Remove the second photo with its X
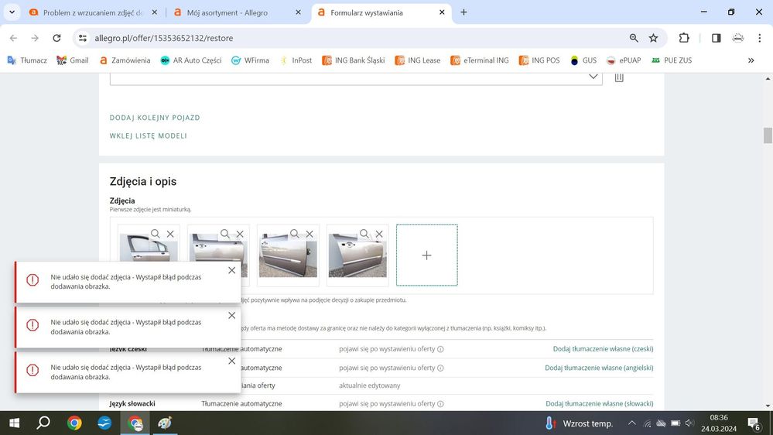The width and height of the screenshot is (773, 435). coord(240,234)
